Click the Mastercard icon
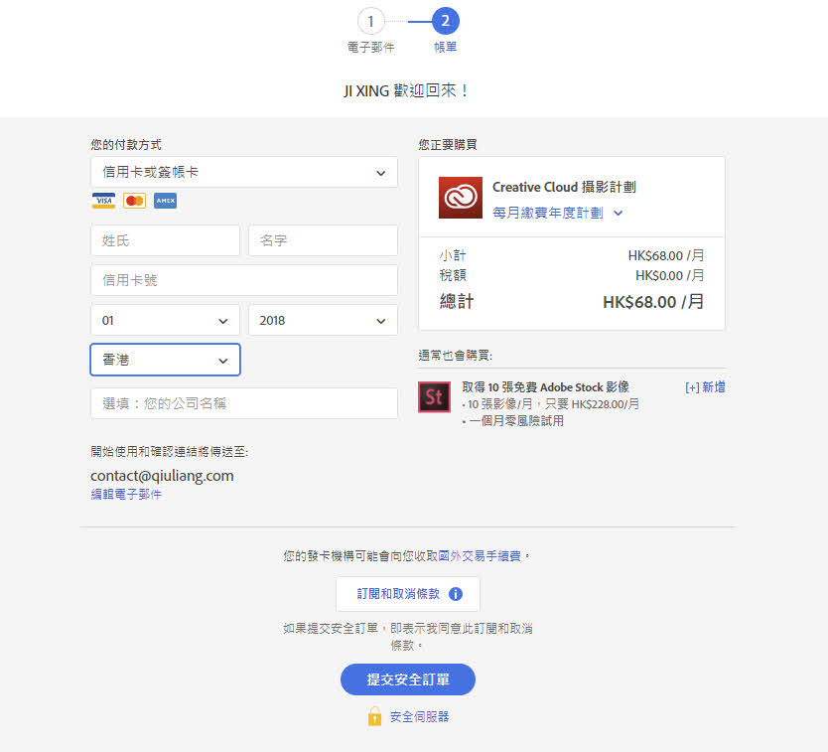This screenshot has height=752, width=828. (135, 201)
